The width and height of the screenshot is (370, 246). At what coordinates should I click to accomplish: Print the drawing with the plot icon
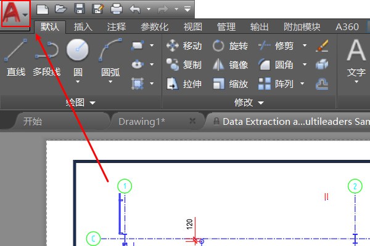point(117,9)
